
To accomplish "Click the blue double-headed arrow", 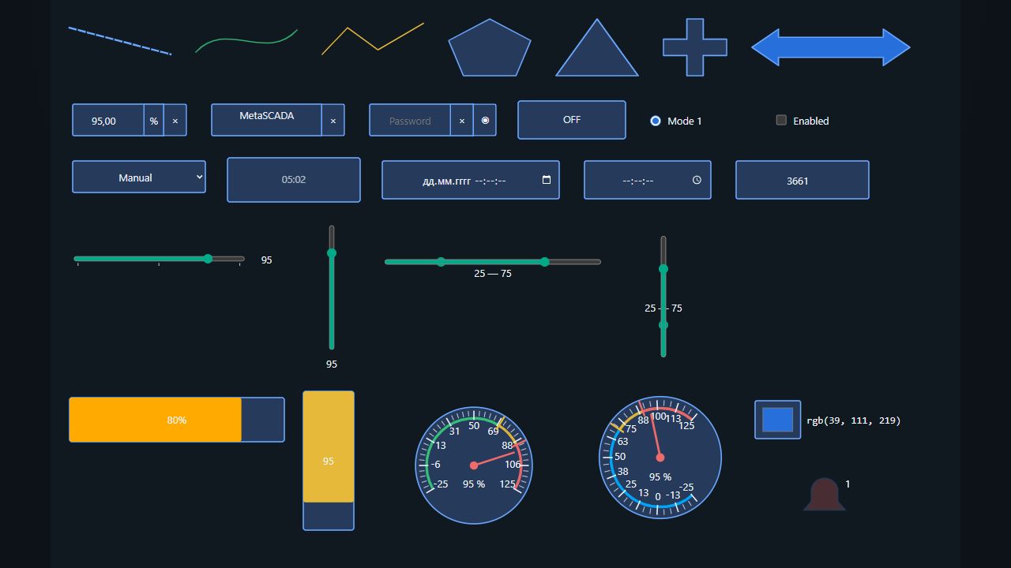I will click(831, 47).
